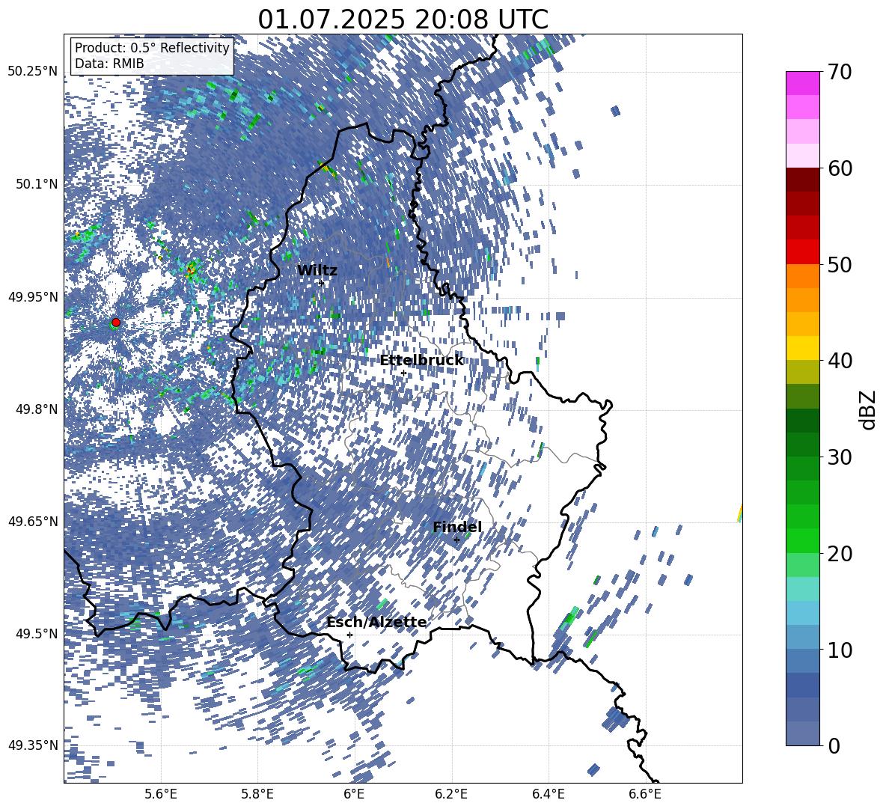Click the 5.8°E longitude label

click(257, 794)
